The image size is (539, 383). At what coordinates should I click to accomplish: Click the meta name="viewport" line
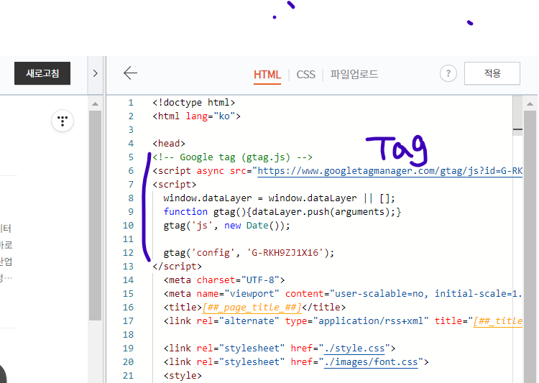(343, 294)
